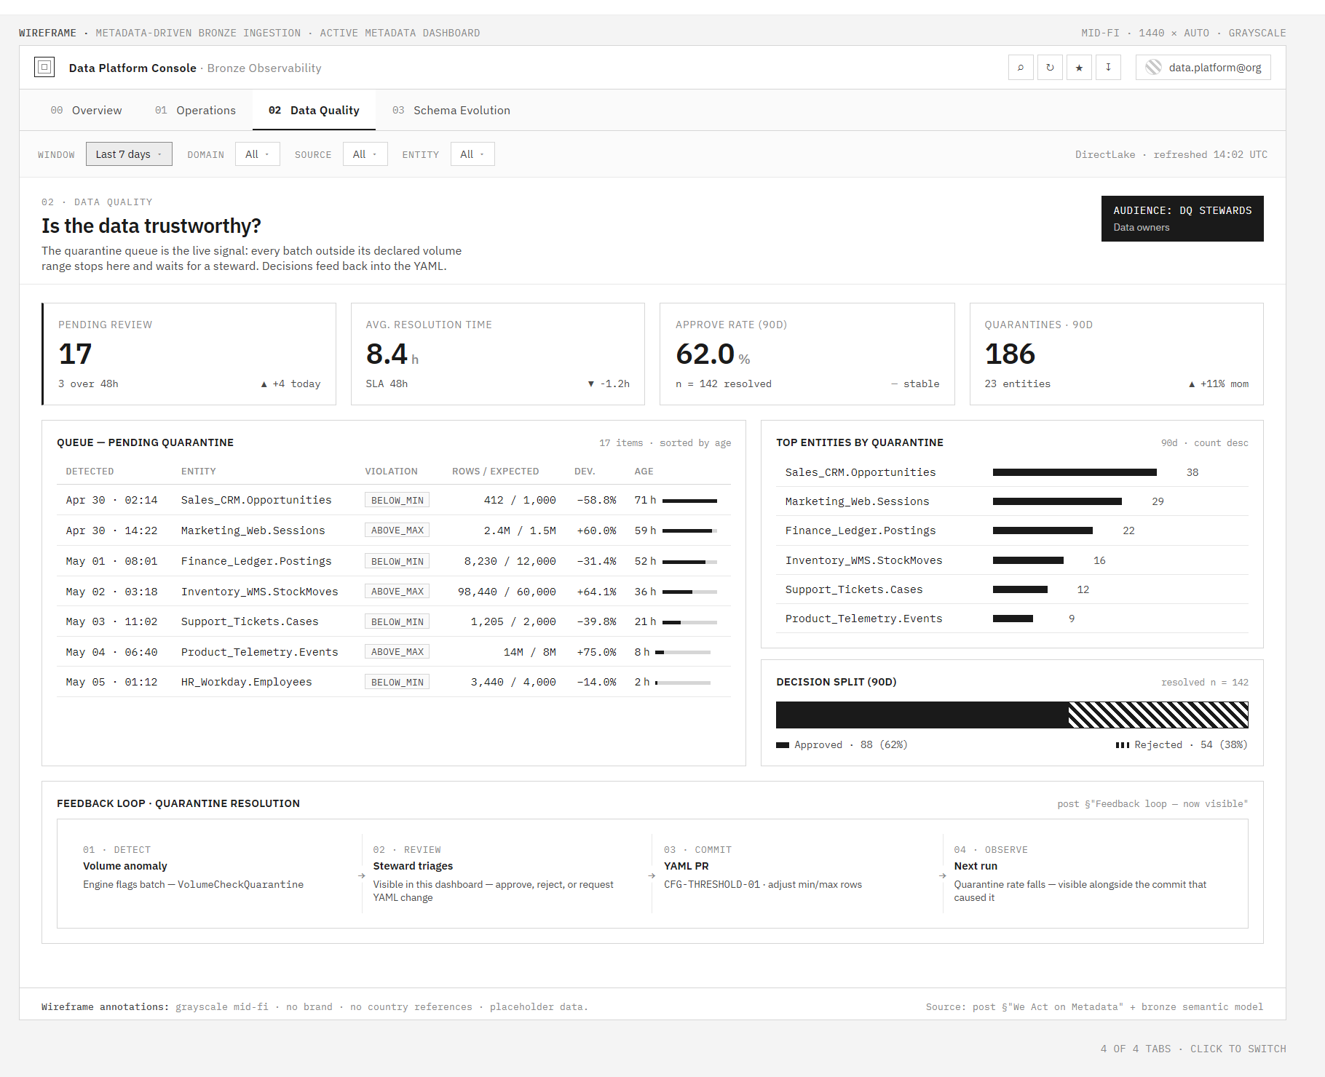
Task: Click the Detected column header
Action: 90,472
